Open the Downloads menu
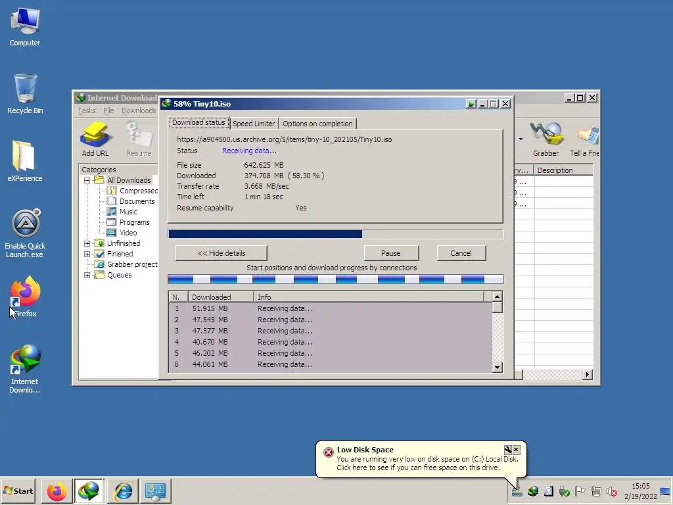This screenshot has width=673, height=505. (x=139, y=110)
